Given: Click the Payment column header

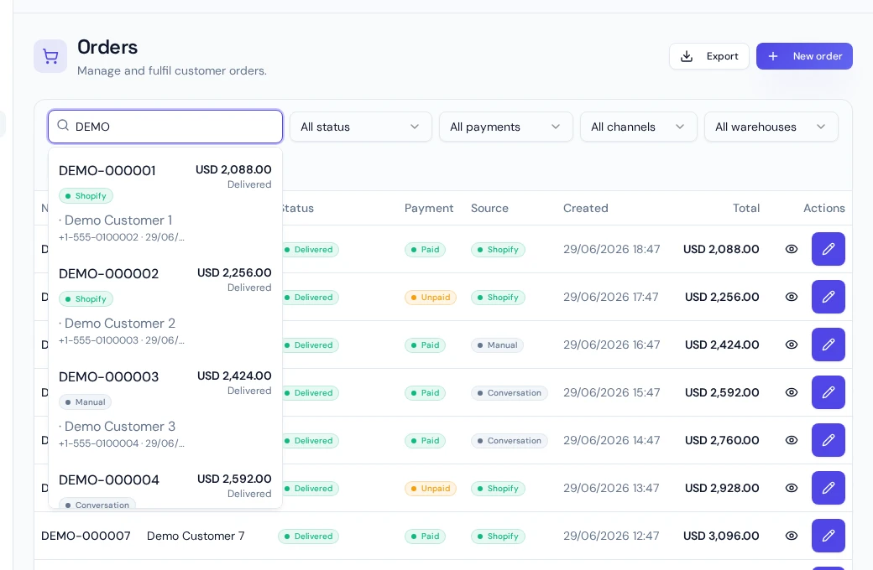Looking at the screenshot, I should point(429,208).
